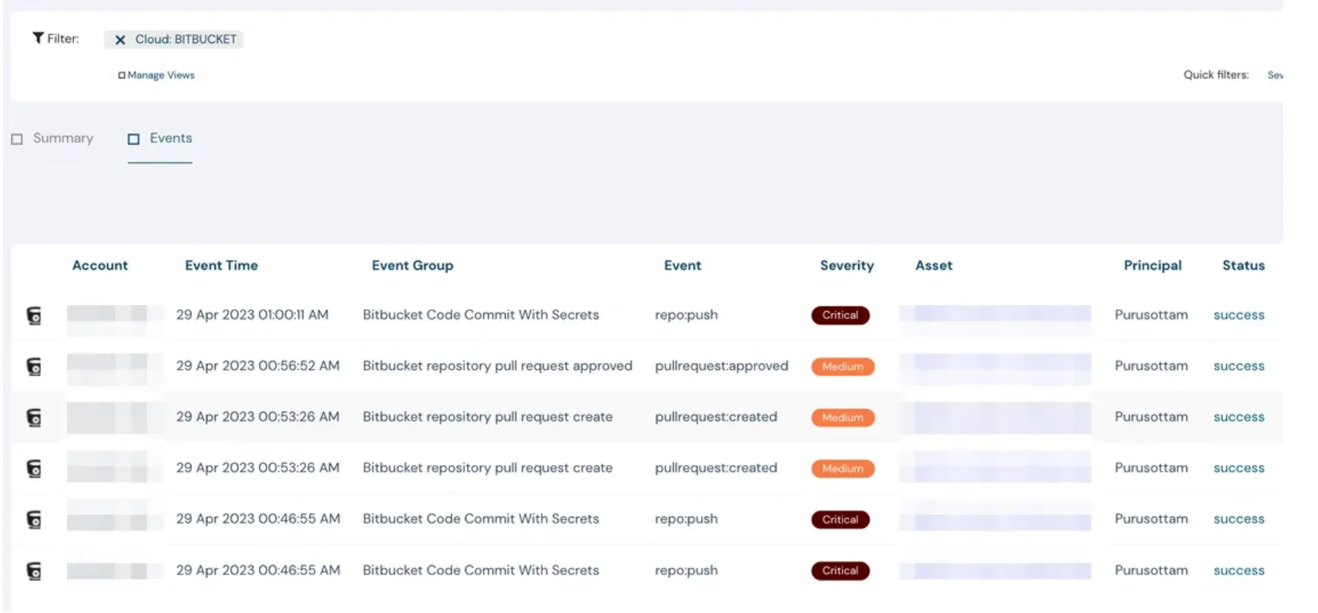This screenshot has height=613, width=1318.
Task: Click success status in the last table row
Action: point(1239,571)
